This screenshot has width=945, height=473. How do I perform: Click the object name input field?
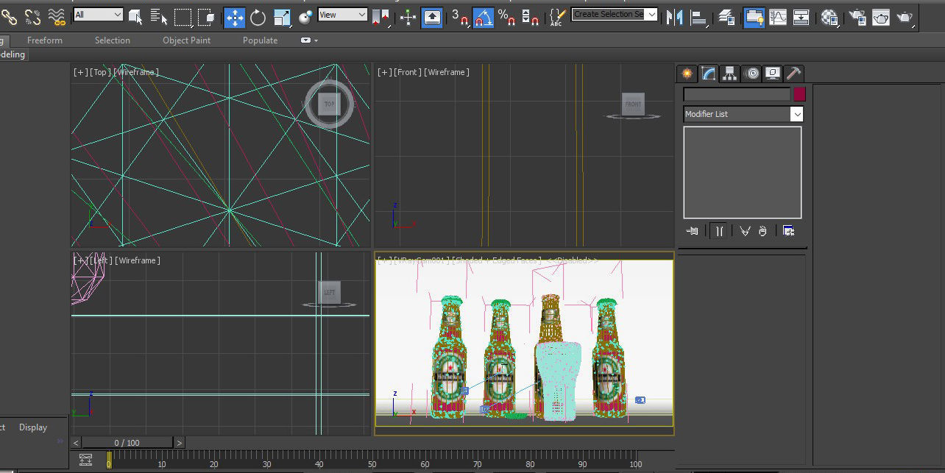[737, 94]
